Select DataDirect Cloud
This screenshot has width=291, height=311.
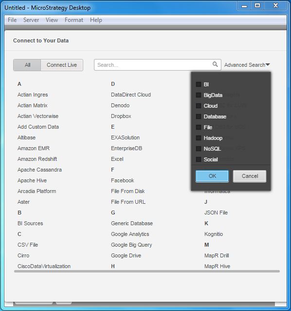(131, 95)
